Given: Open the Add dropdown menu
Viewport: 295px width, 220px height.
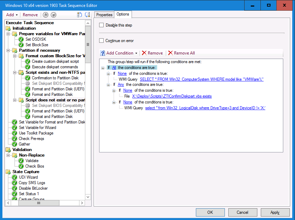Looking at the screenshot, I should [x=12, y=15].
